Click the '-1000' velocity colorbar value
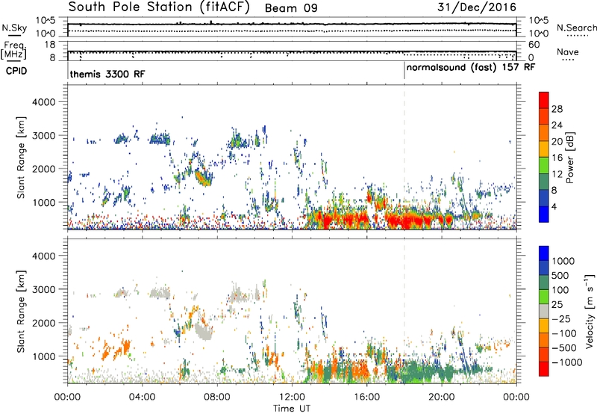Viewport: 597px width, 413px height. [567, 362]
